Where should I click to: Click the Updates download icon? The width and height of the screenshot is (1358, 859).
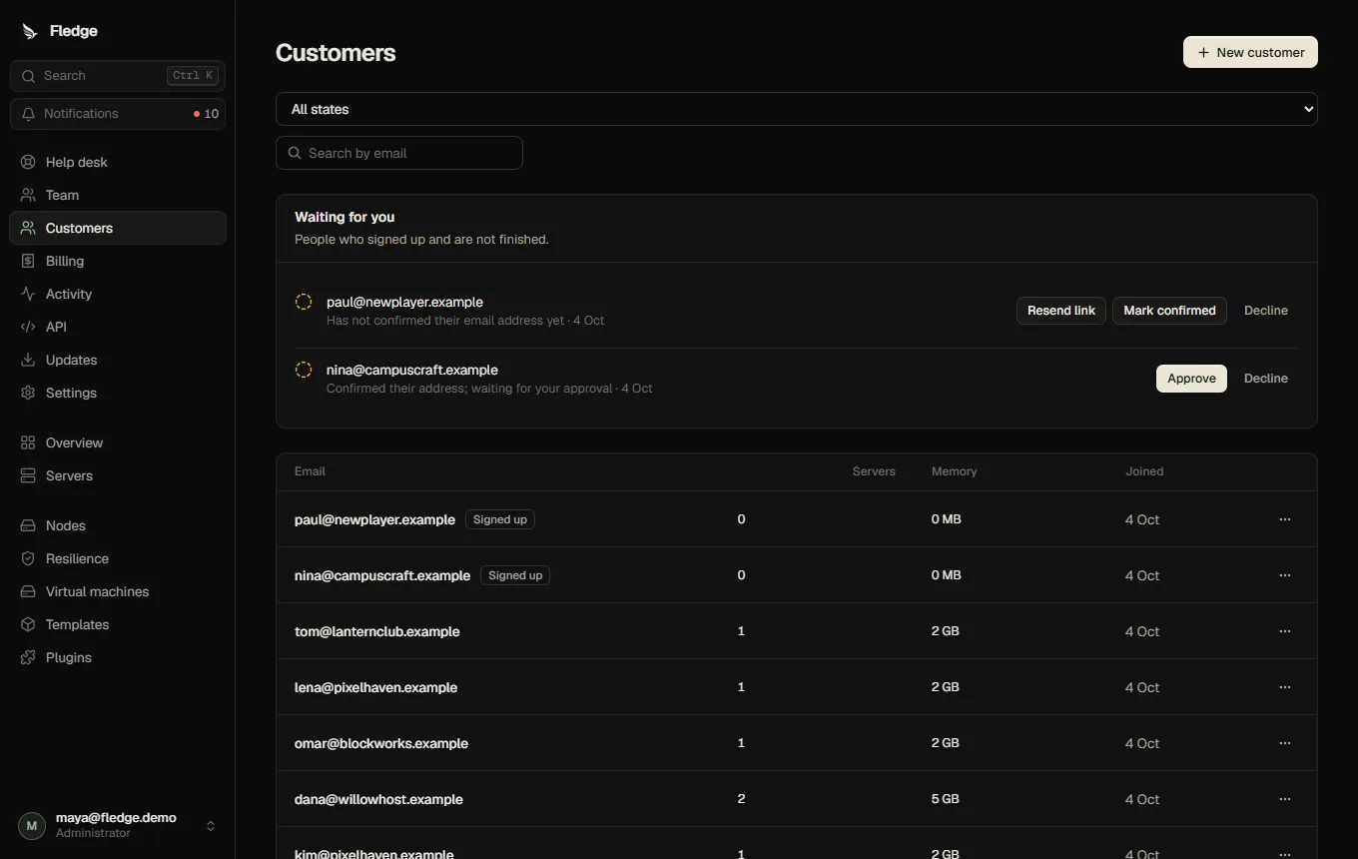pyautogui.click(x=28, y=360)
